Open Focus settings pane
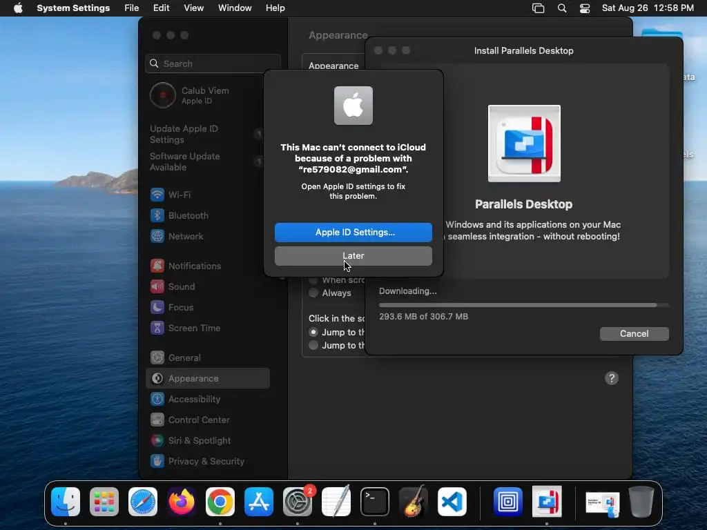707x530 pixels. 207,307
